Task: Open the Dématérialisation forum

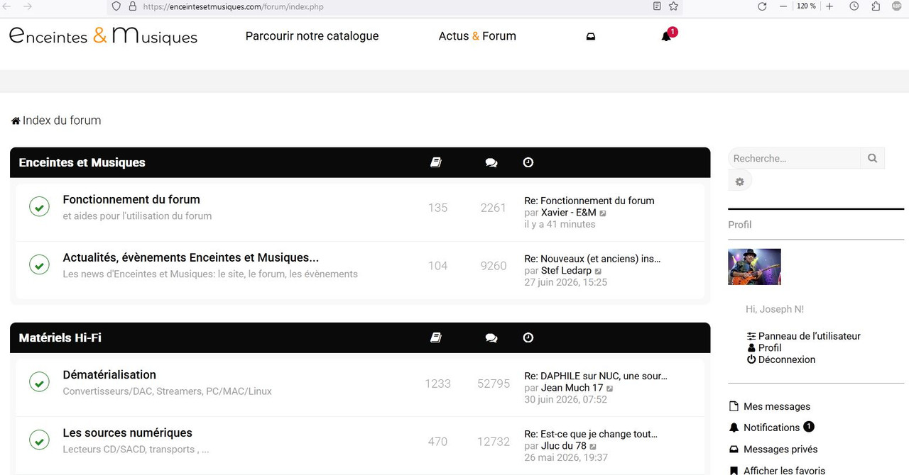Action: pos(109,374)
